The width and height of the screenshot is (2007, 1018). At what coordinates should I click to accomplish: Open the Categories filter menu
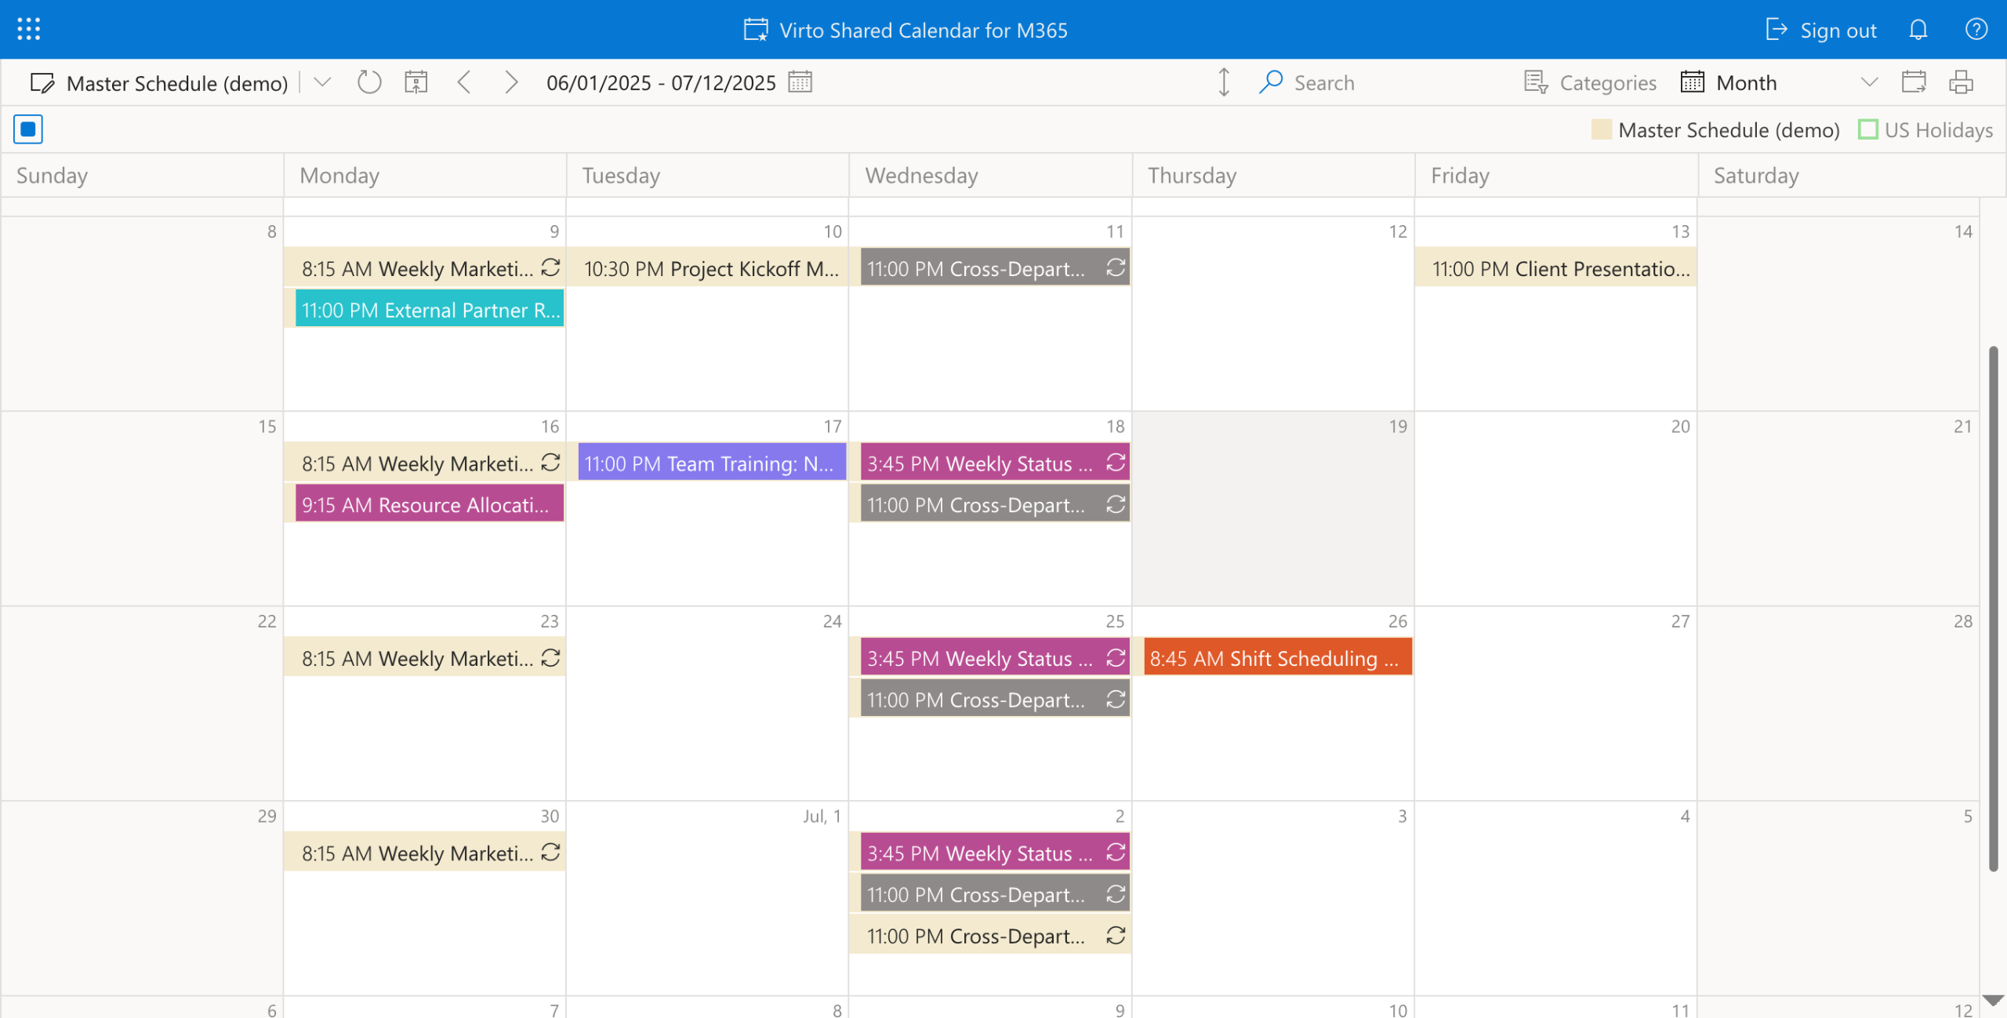point(1590,82)
